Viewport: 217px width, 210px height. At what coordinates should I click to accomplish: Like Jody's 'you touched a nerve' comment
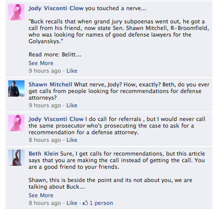71,71
